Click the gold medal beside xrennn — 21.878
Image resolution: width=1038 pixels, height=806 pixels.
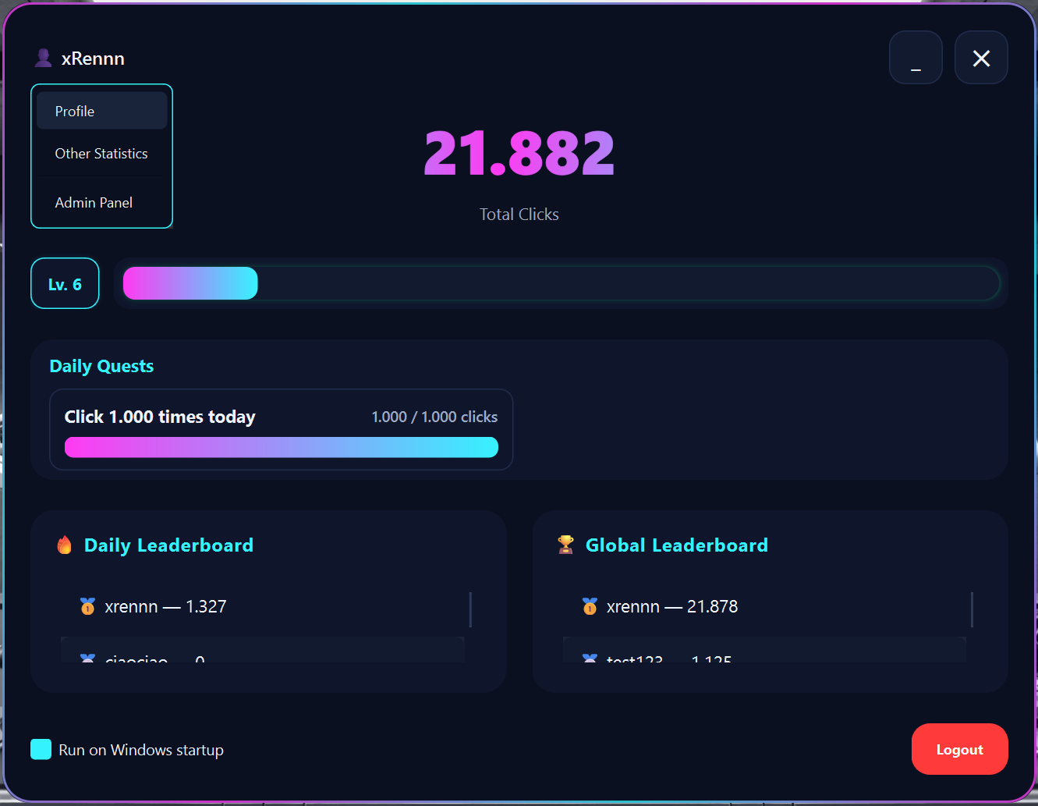coord(590,606)
